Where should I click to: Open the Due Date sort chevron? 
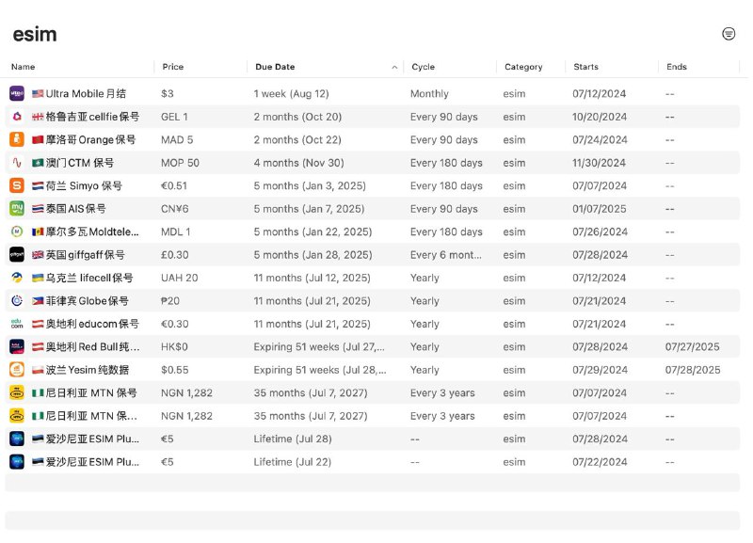[x=395, y=67]
